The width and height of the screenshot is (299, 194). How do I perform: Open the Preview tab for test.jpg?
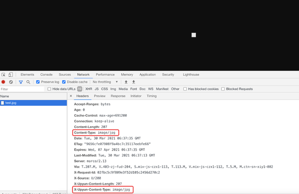point(100,96)
